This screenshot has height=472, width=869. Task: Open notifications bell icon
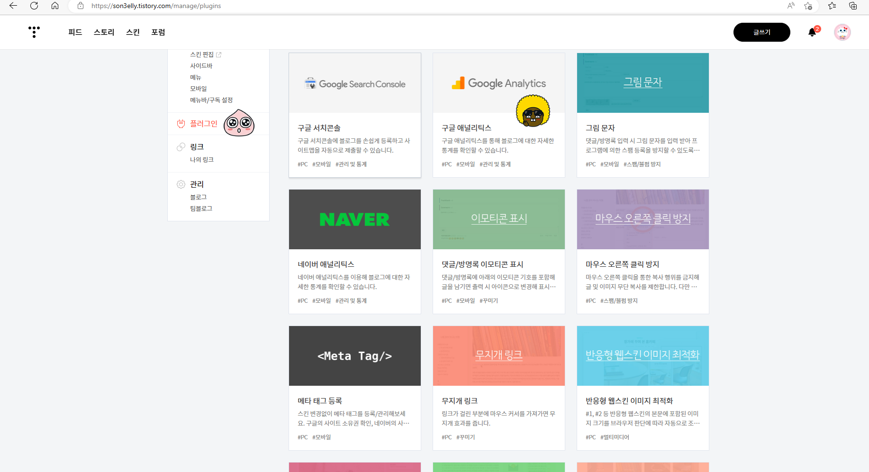click(812, 32)
